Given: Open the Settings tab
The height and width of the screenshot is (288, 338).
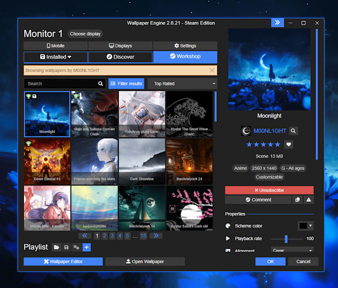Looking at the screenshot, I should tap(185, 46).
